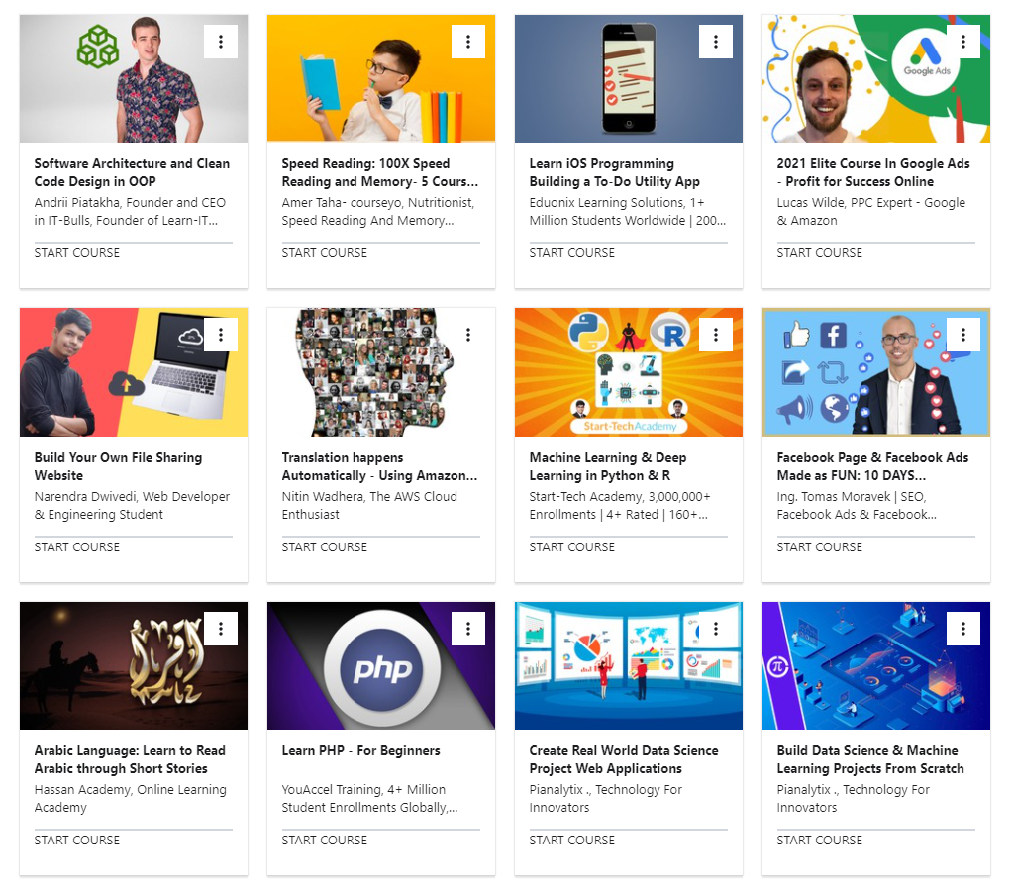Open three-dot menu on Learn PHP course card
Image resolution: width=1013 pixels, height=892 pixels.
click(x=468, y=629)
